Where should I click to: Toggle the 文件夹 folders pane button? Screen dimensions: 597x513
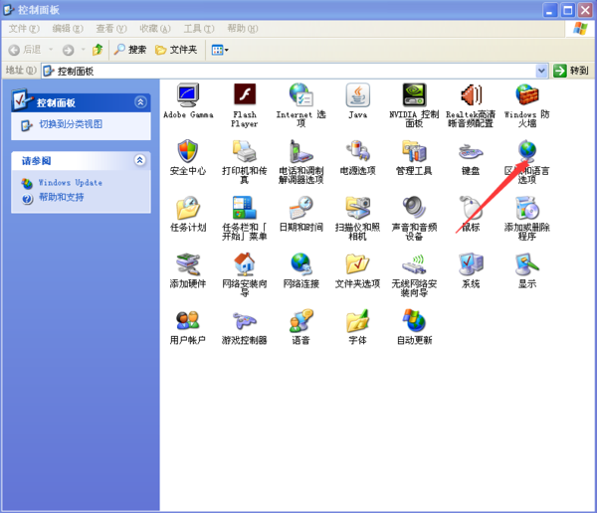pyautogui.click(x=176, y=50)
